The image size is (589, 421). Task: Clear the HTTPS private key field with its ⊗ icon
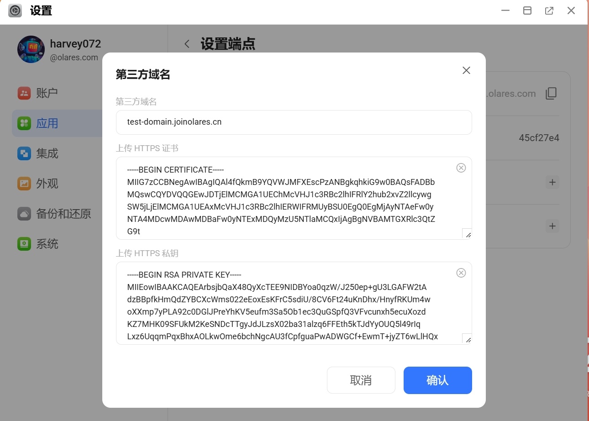click(x=461, y=273)
